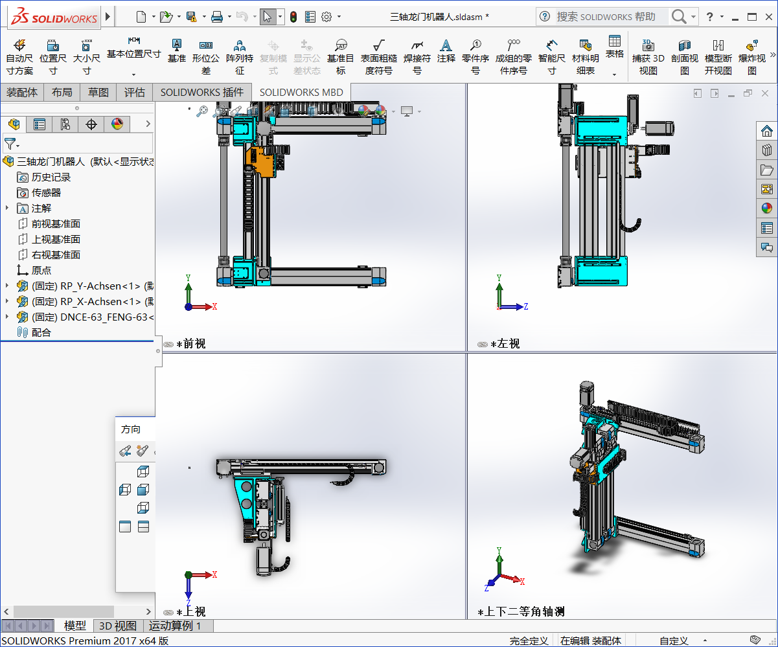Open the SOLIDWORKS Resources home task pane
Image resolution: width=778 pixels, height=647 pixels.
[767, 131]
